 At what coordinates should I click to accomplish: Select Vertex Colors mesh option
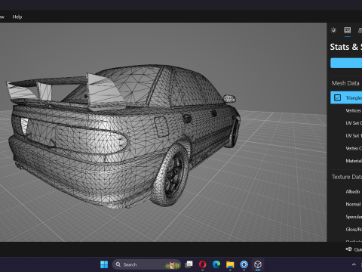coord(354,148)
